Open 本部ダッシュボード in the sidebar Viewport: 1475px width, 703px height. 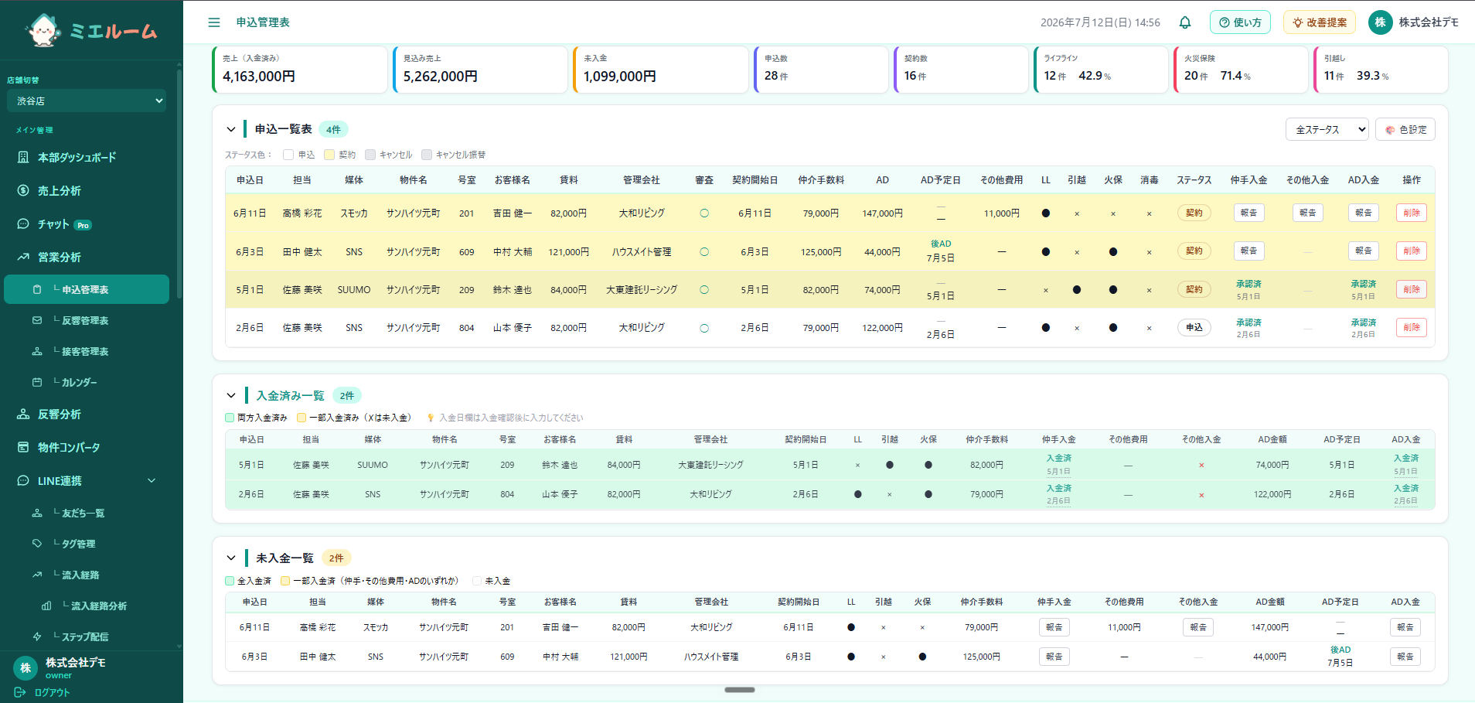pyautogui.click(x=87, y=157)
